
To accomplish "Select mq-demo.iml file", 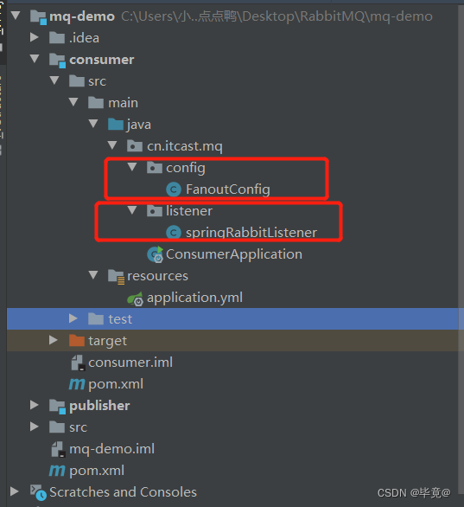I will tap(111, 449).
